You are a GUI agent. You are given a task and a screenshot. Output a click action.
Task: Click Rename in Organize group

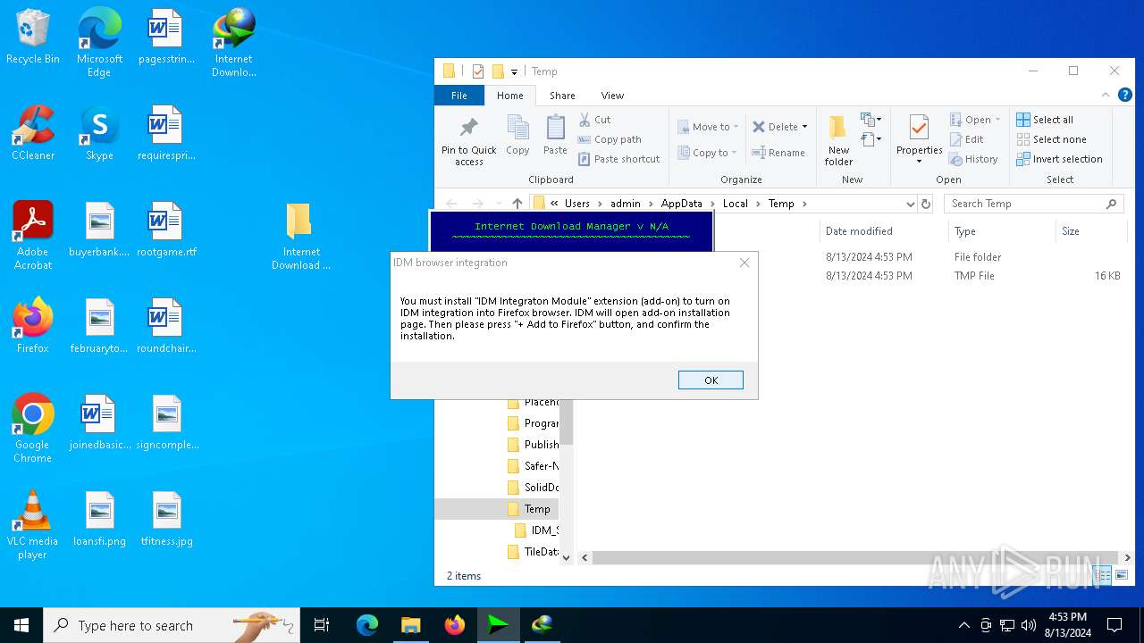pos(778,153)
